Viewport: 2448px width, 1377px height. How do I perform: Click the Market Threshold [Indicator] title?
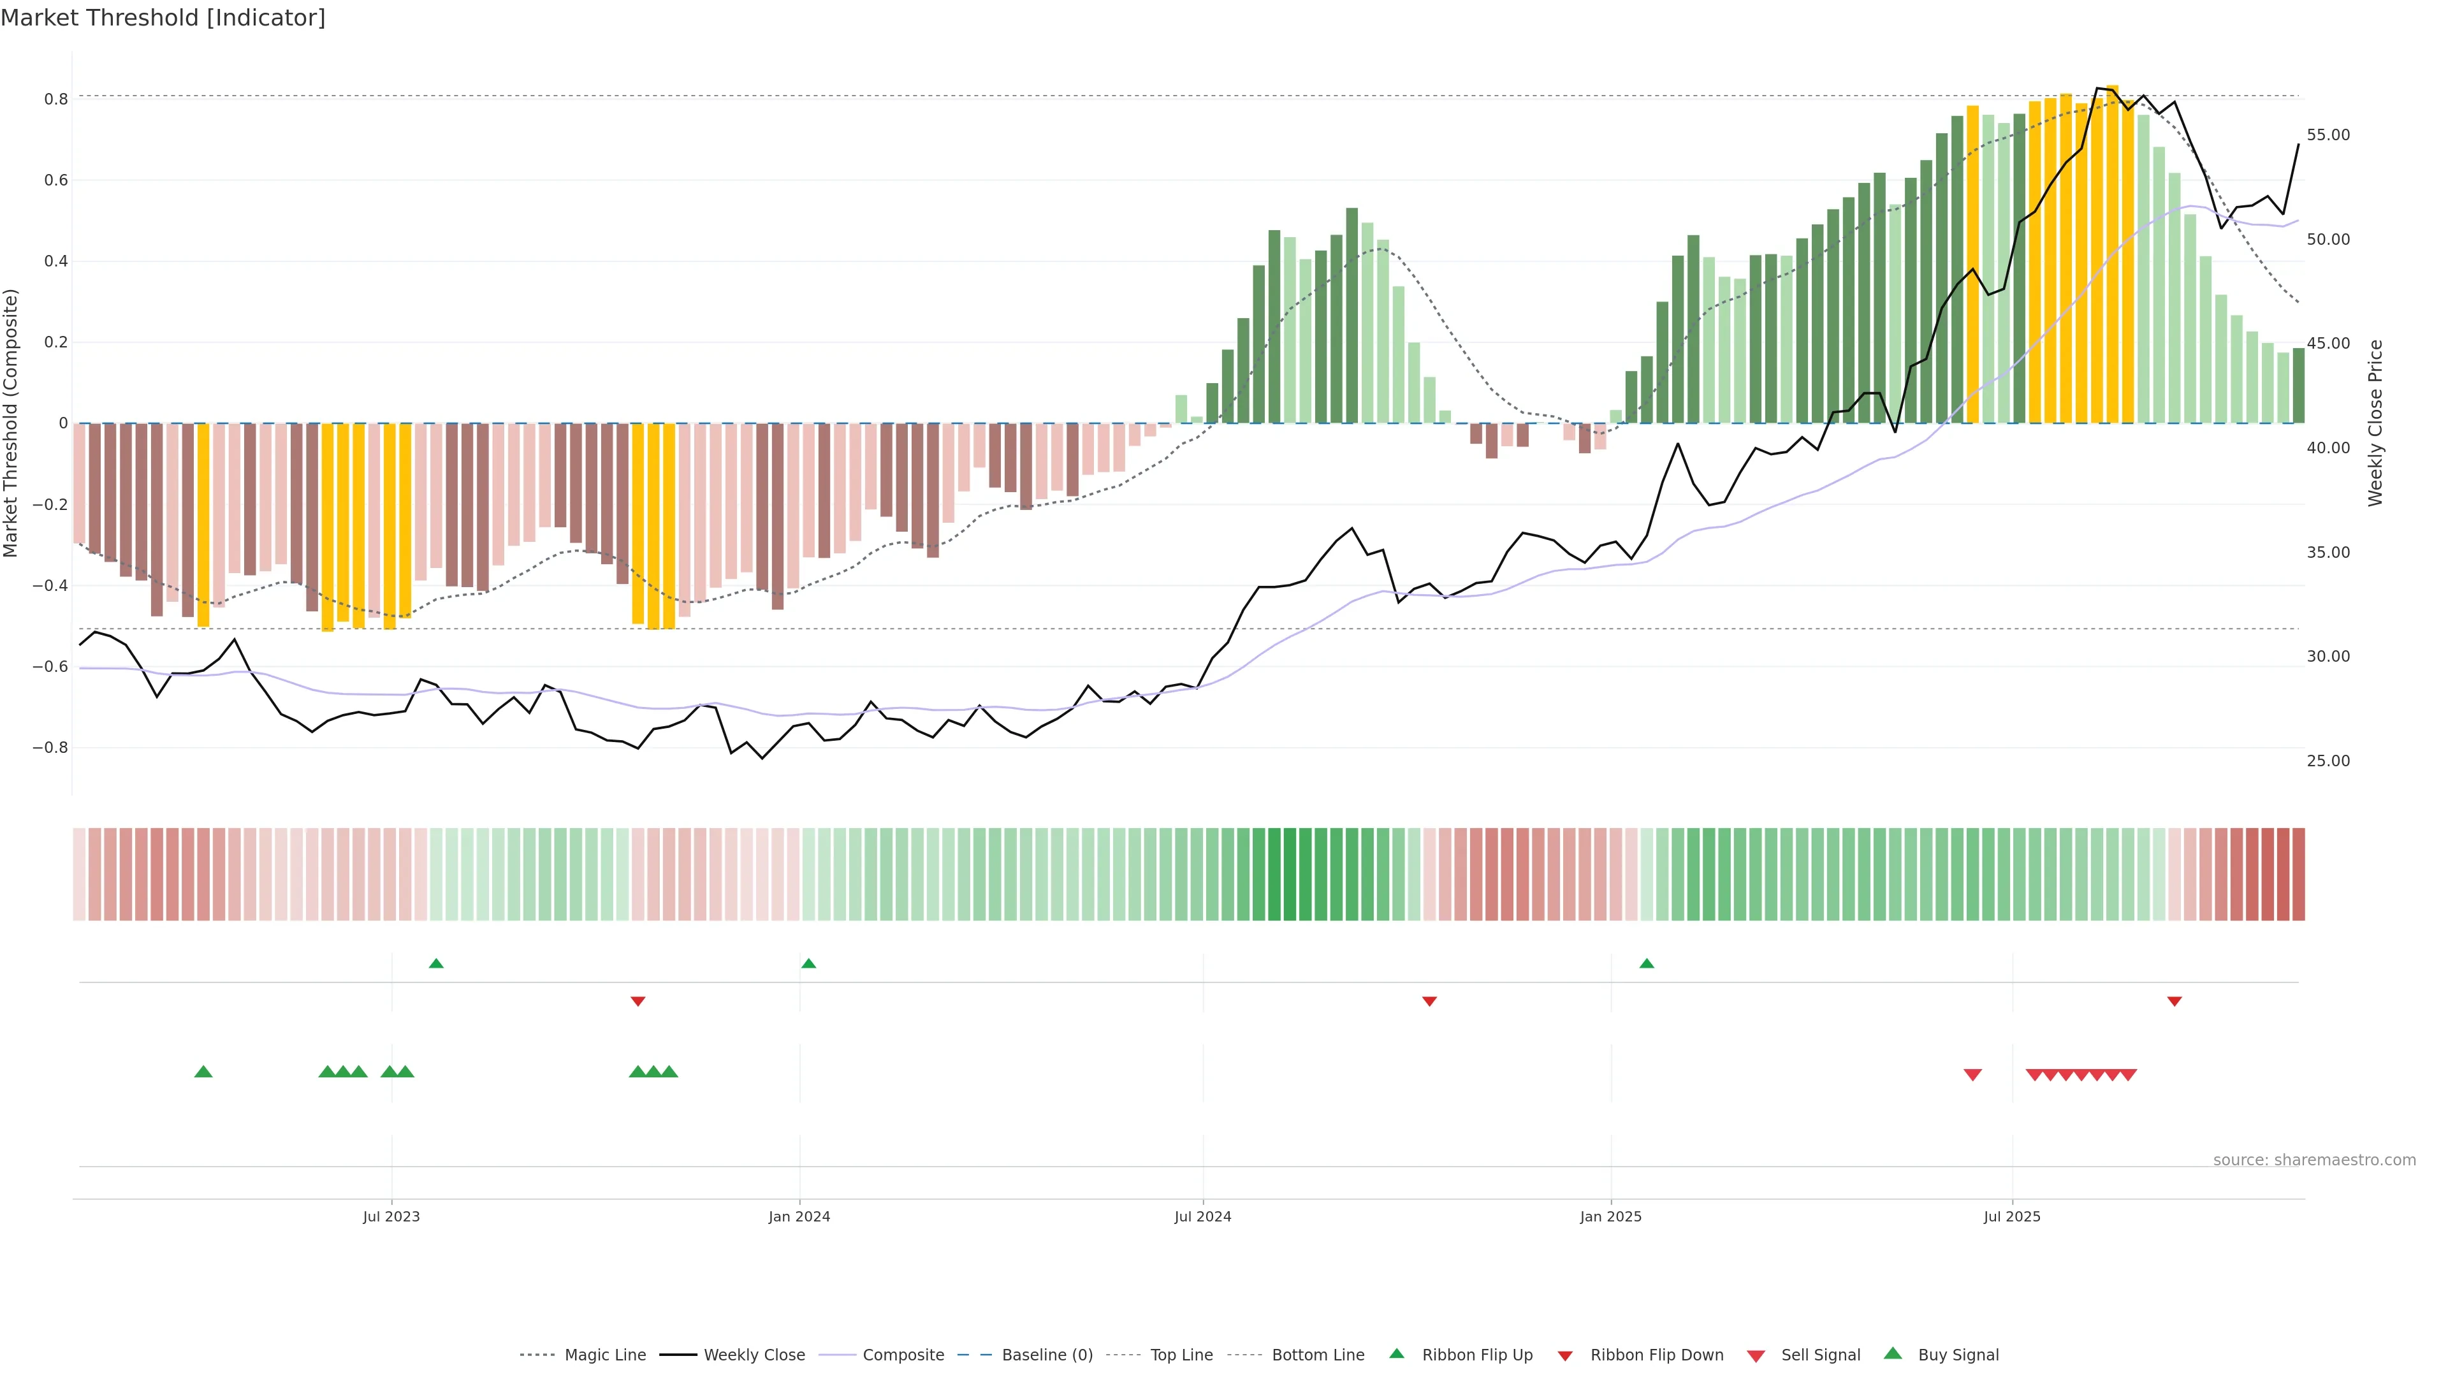(163, 18)
